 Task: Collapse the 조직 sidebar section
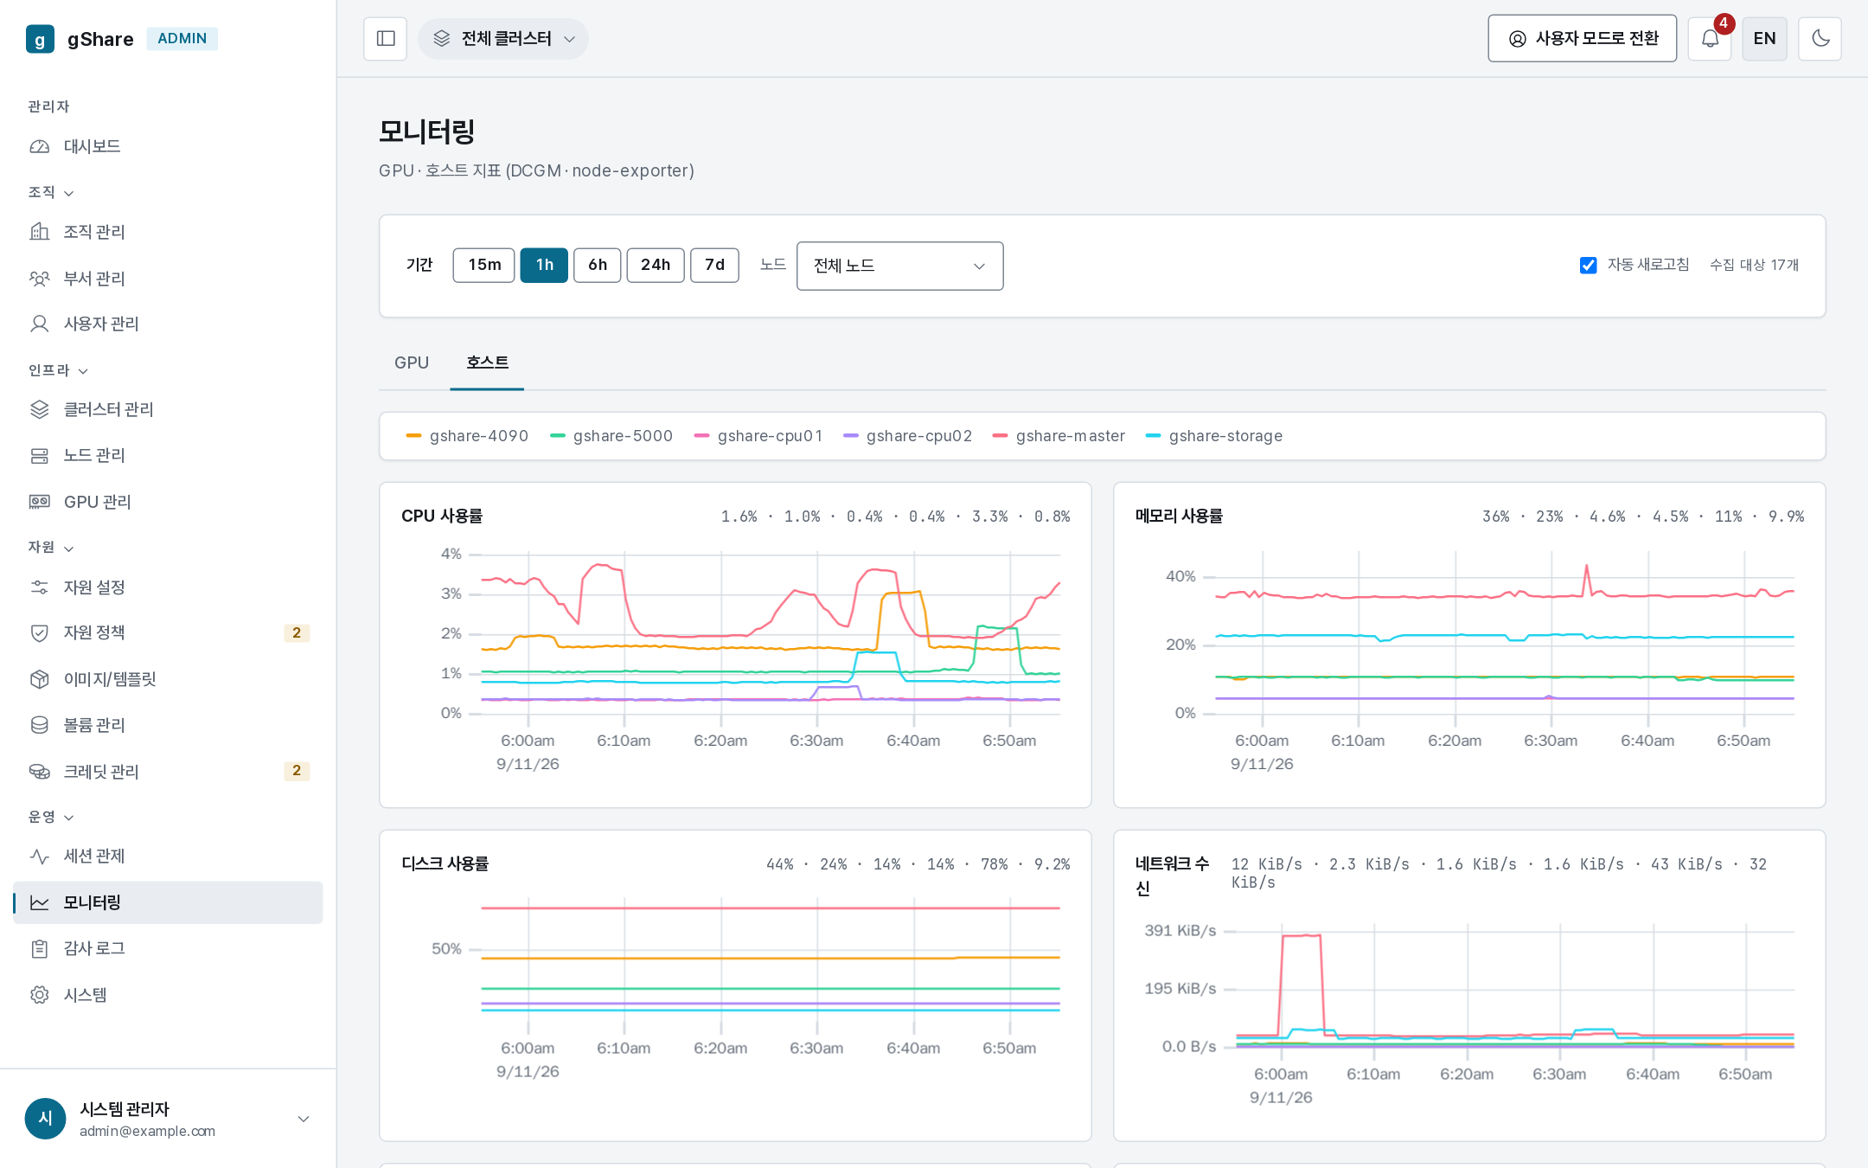(x=51, y=192)
